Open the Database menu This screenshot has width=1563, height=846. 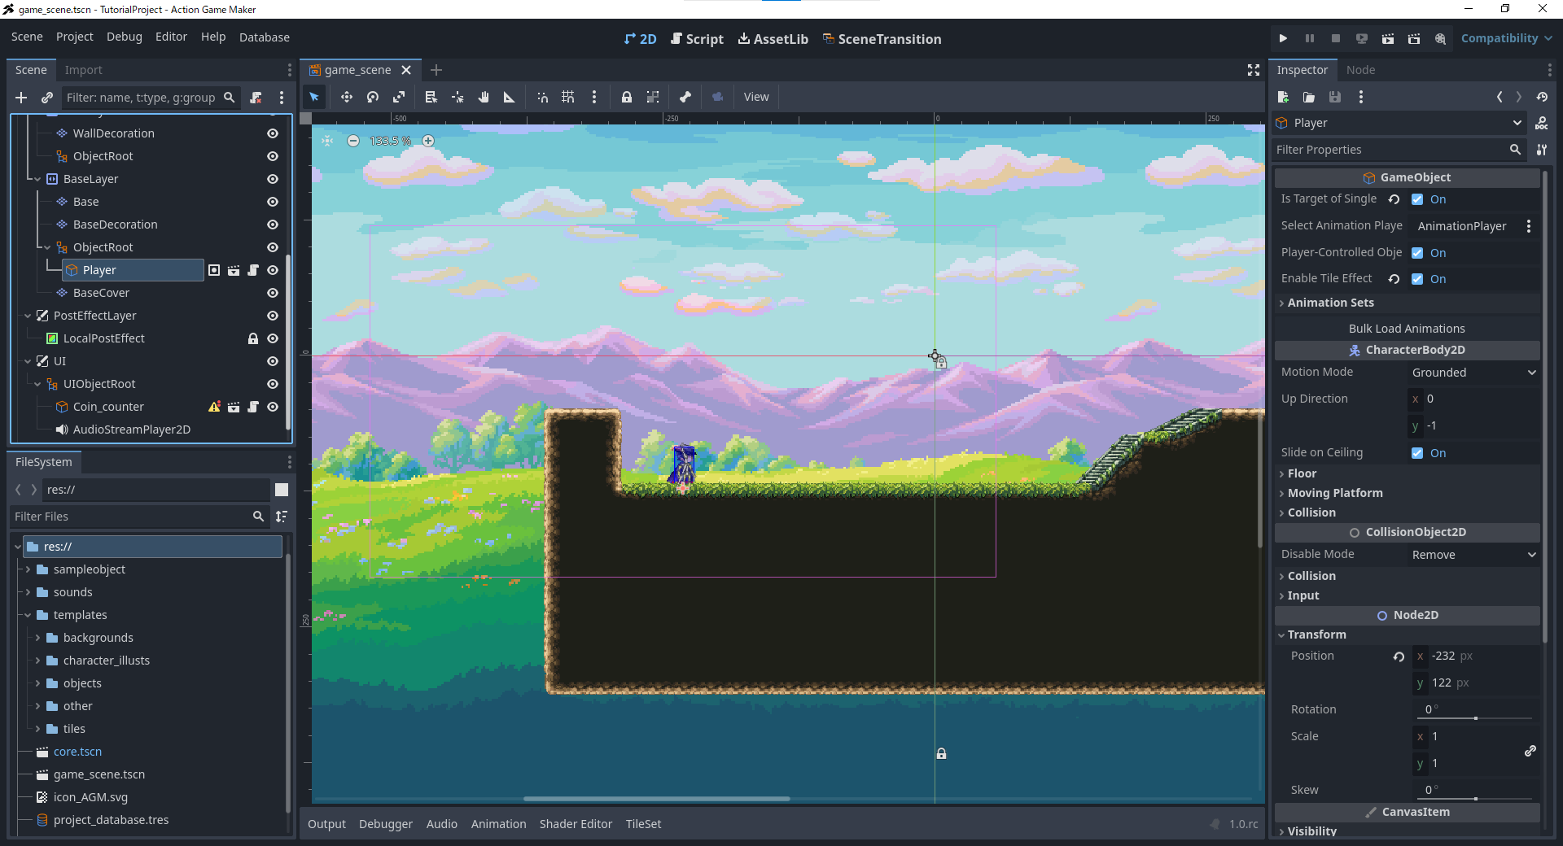coord(265,37)
